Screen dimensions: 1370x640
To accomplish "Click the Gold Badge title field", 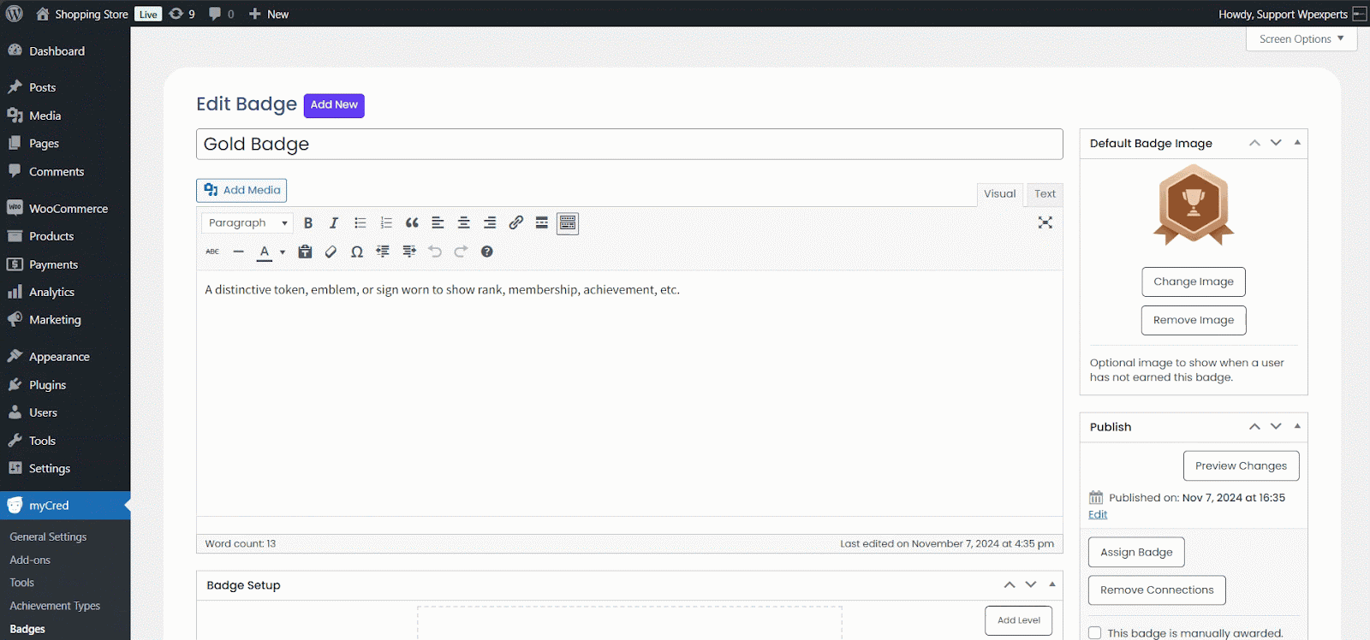I will [629, 145].
